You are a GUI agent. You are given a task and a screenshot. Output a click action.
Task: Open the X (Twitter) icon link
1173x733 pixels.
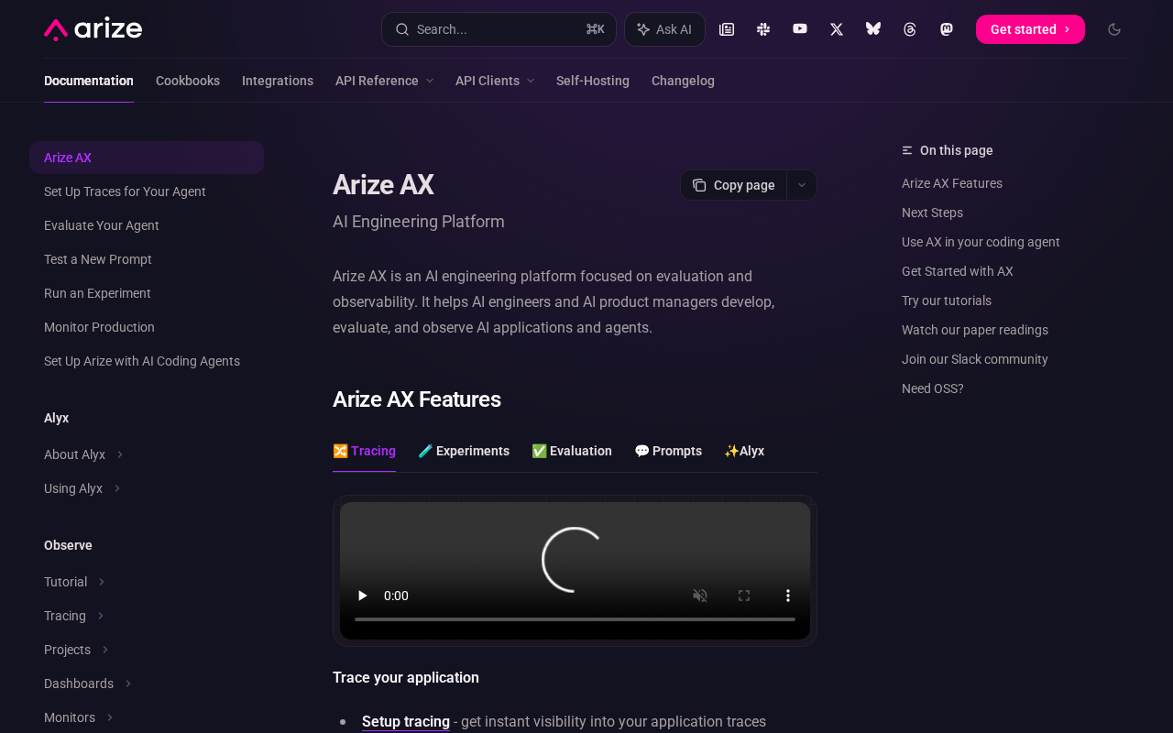(x=837, y=29)
